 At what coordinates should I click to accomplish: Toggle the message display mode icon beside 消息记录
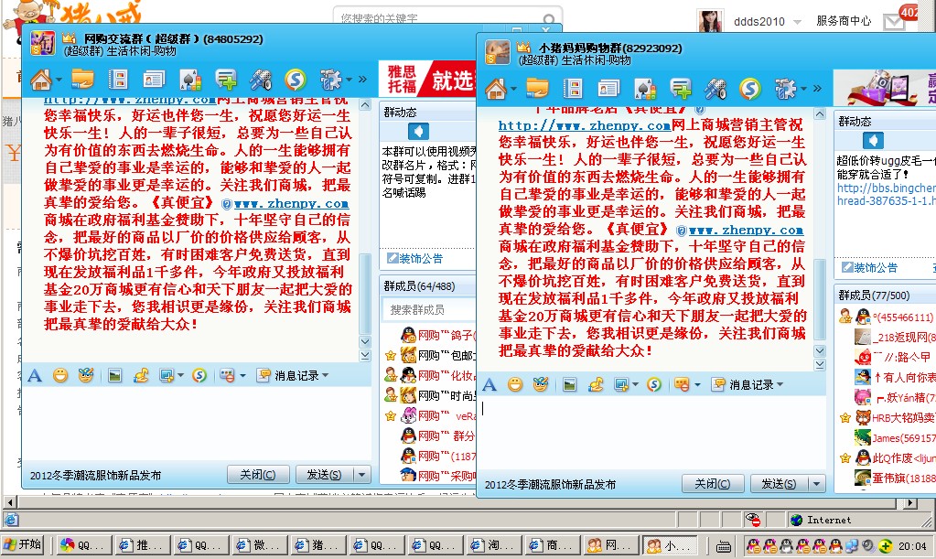pos(680,384)
